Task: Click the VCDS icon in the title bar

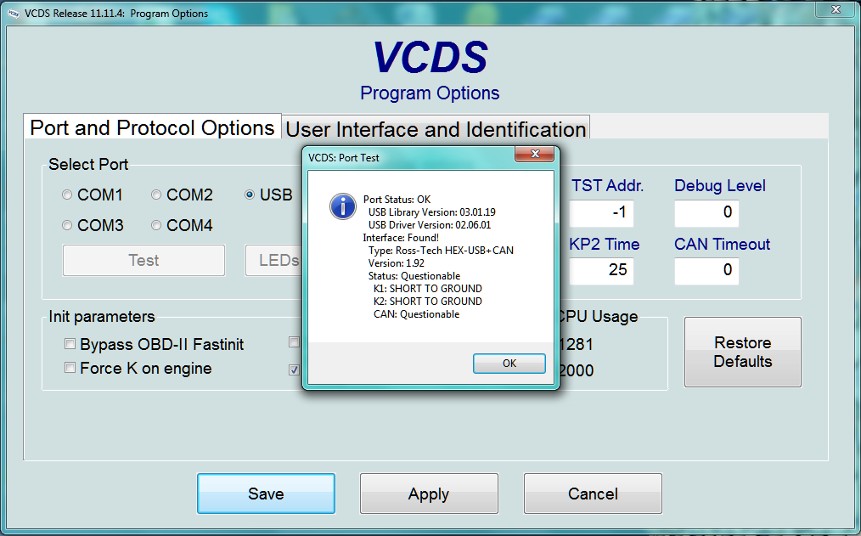Action: coord(14,13)
